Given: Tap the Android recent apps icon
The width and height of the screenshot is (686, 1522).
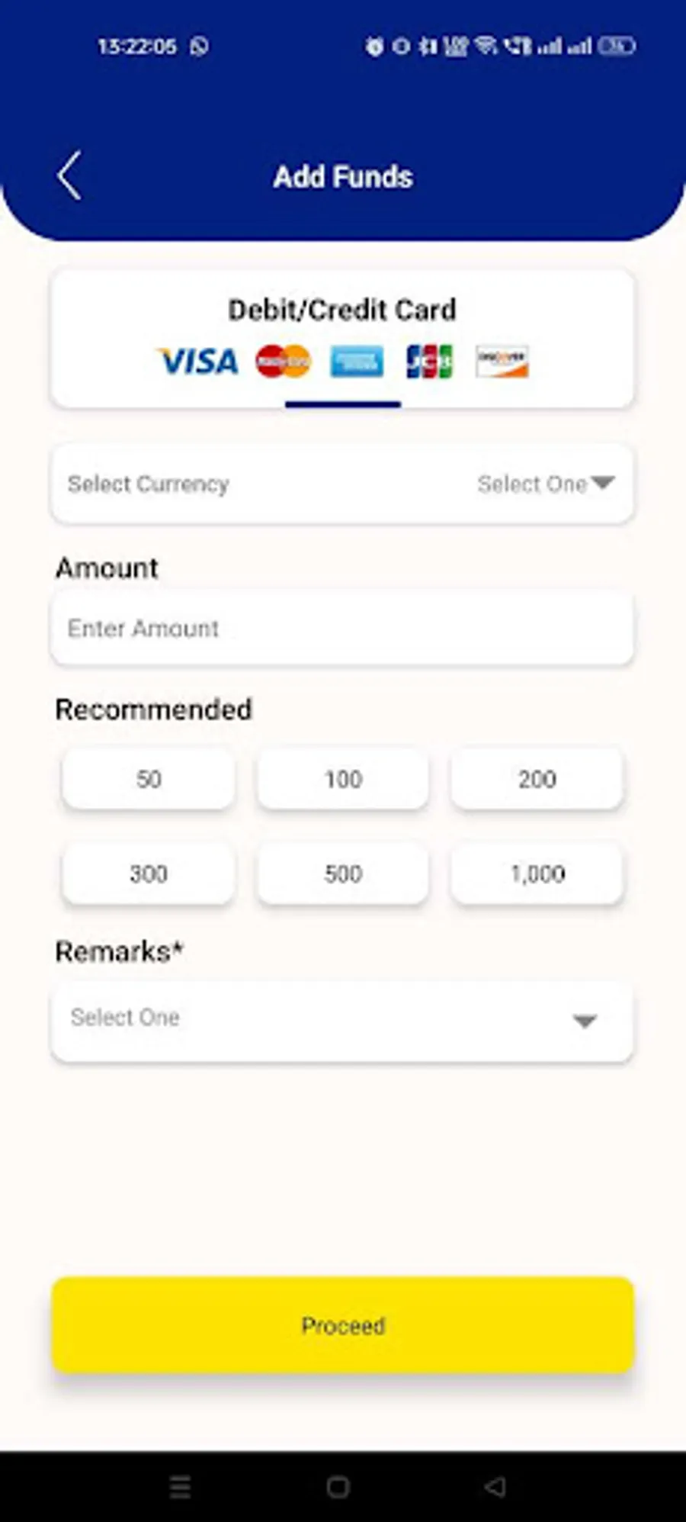Looking at the screenshot, I should (x=181, y=1486).
